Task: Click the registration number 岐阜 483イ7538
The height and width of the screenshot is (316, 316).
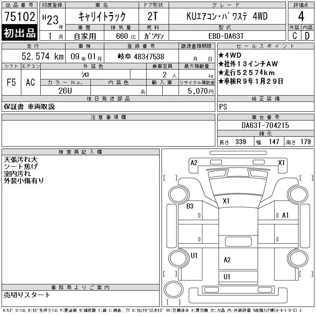Action: pos(141,56)
